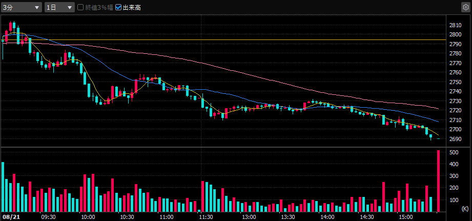Click the last candlestick near 2690
472x221 pixels.
coord(439,139)
